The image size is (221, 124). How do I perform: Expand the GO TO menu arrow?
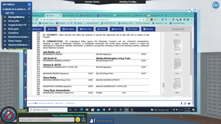[29, 13]
